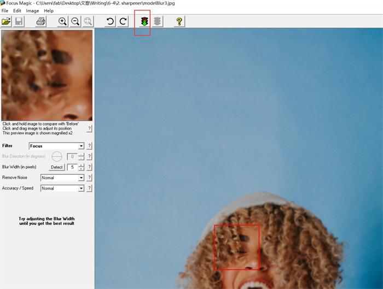Open the File menu
This screenshot has height=289, width=383.
coord(5,11)
